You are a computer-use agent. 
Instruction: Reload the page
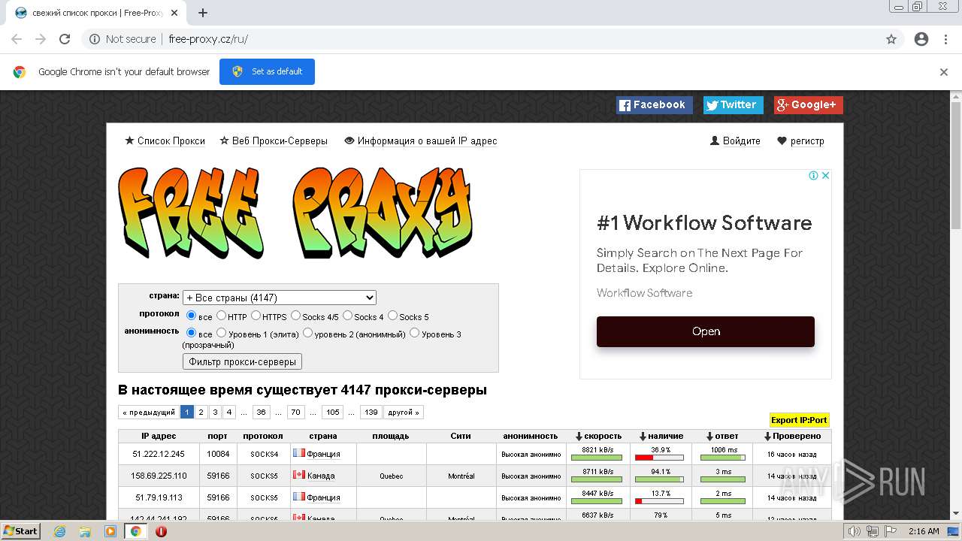tap(65, 39)
